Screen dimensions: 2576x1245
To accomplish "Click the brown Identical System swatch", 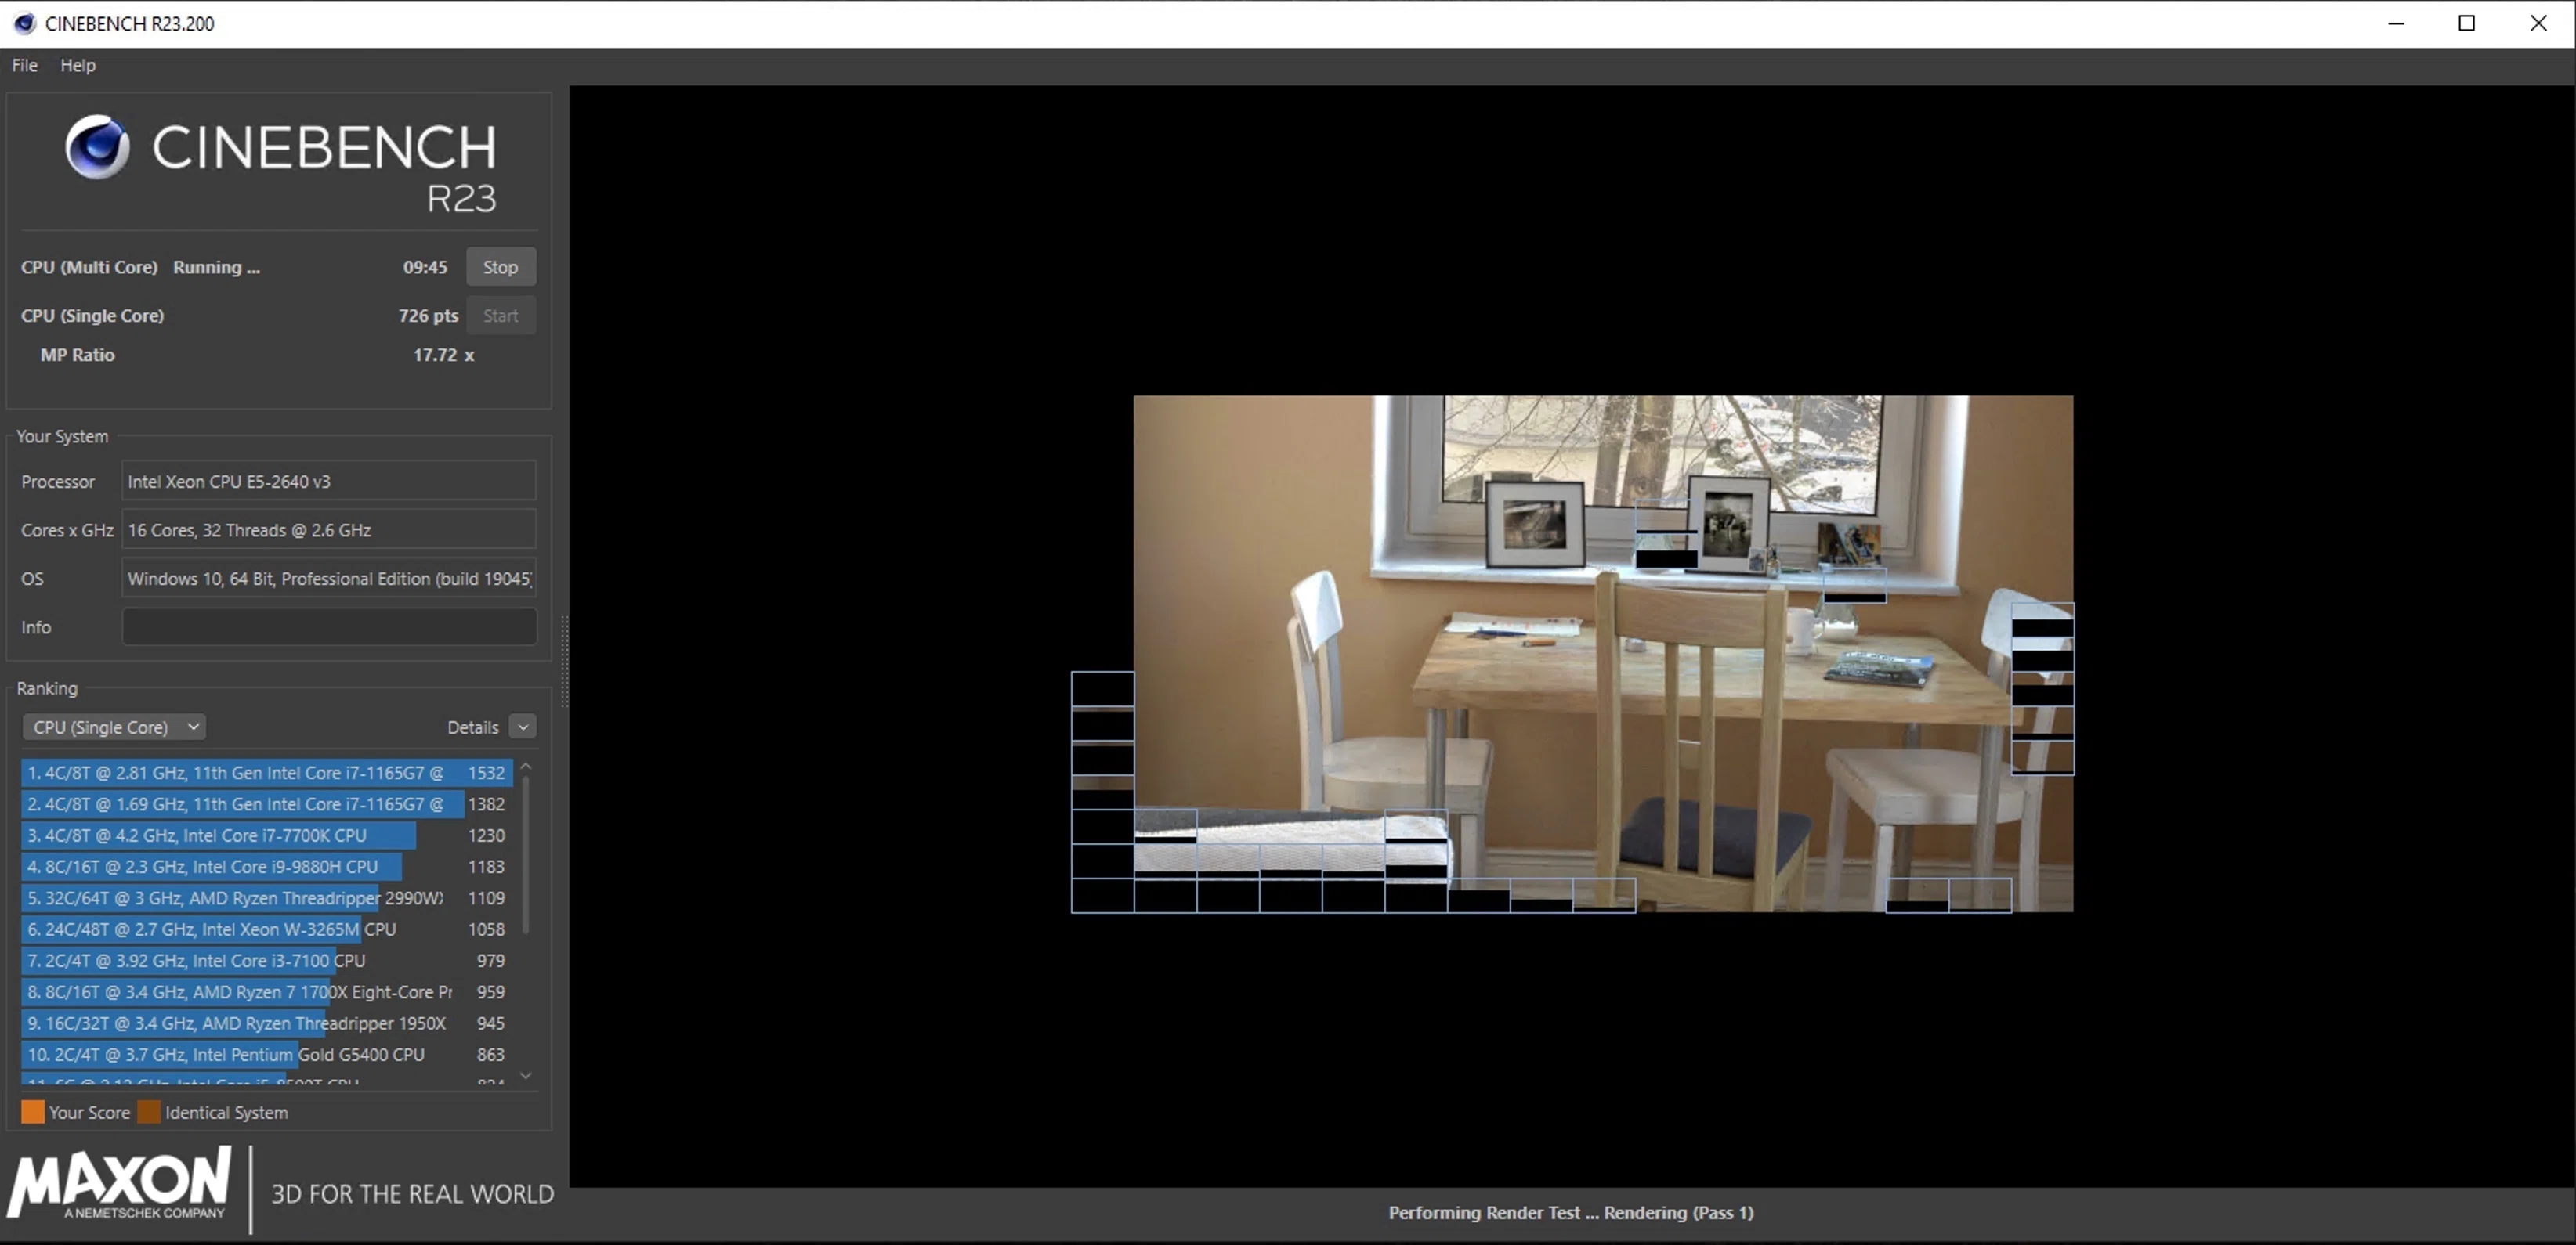I will pos(149,1112).
